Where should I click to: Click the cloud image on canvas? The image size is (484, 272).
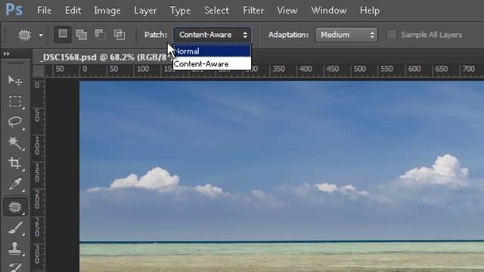(281, 176)
